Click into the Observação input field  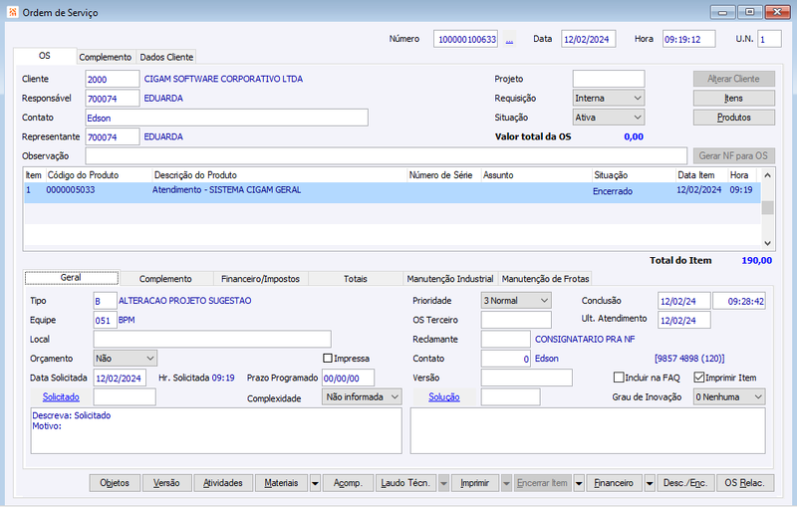(387, 156)
